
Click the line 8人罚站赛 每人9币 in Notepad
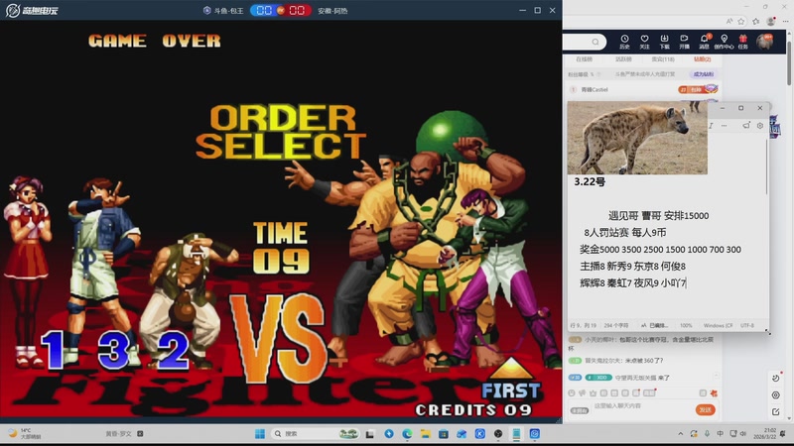[625, 233]
